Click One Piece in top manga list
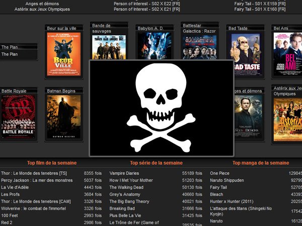The width and height of the screenshot is (302, 226). pyautogui.click(x=220, y=173)
